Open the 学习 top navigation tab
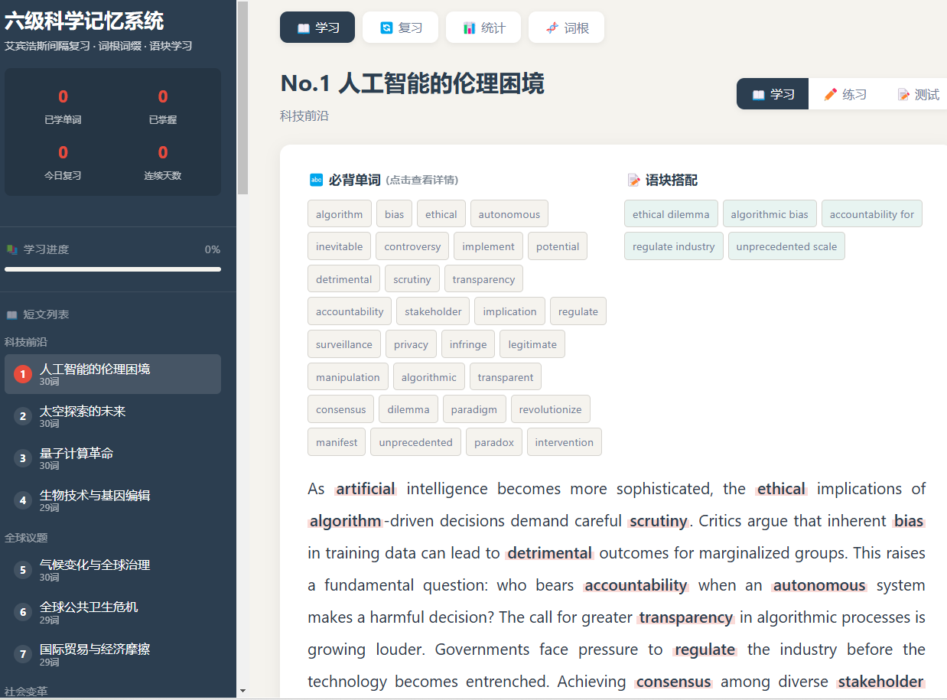 click(317, 28)
